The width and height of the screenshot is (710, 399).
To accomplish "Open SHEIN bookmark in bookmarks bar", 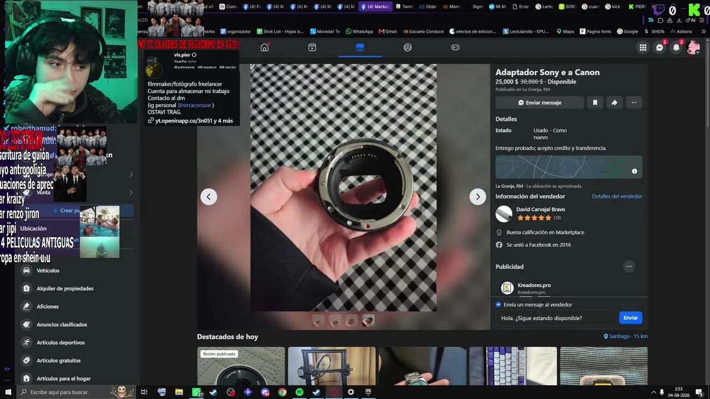I will 654,32.
